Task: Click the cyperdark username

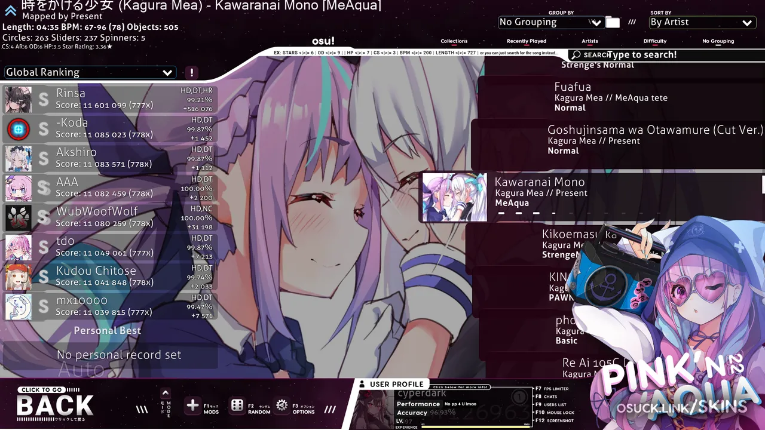Action: click(x=422, y=393)
